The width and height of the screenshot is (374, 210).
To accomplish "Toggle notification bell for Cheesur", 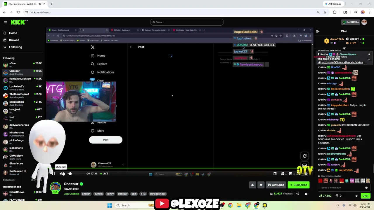I will click(x=252, y=185).
